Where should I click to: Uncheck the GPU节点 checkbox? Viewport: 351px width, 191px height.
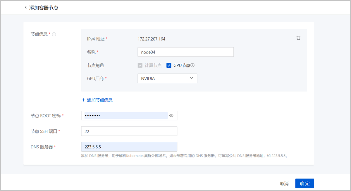[x=169, y=65]
